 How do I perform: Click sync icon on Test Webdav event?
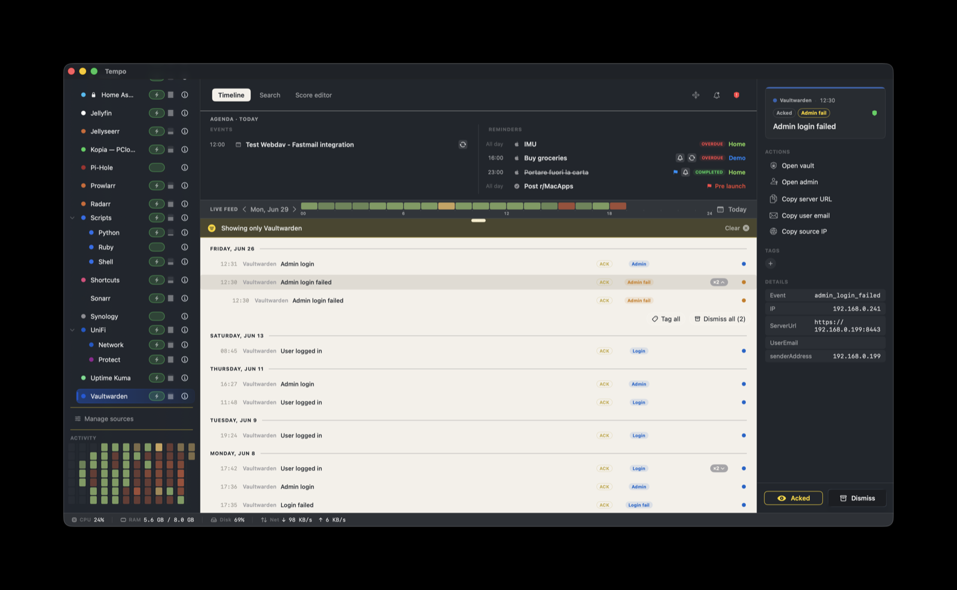pyautogui.click(x=463, y=144)
